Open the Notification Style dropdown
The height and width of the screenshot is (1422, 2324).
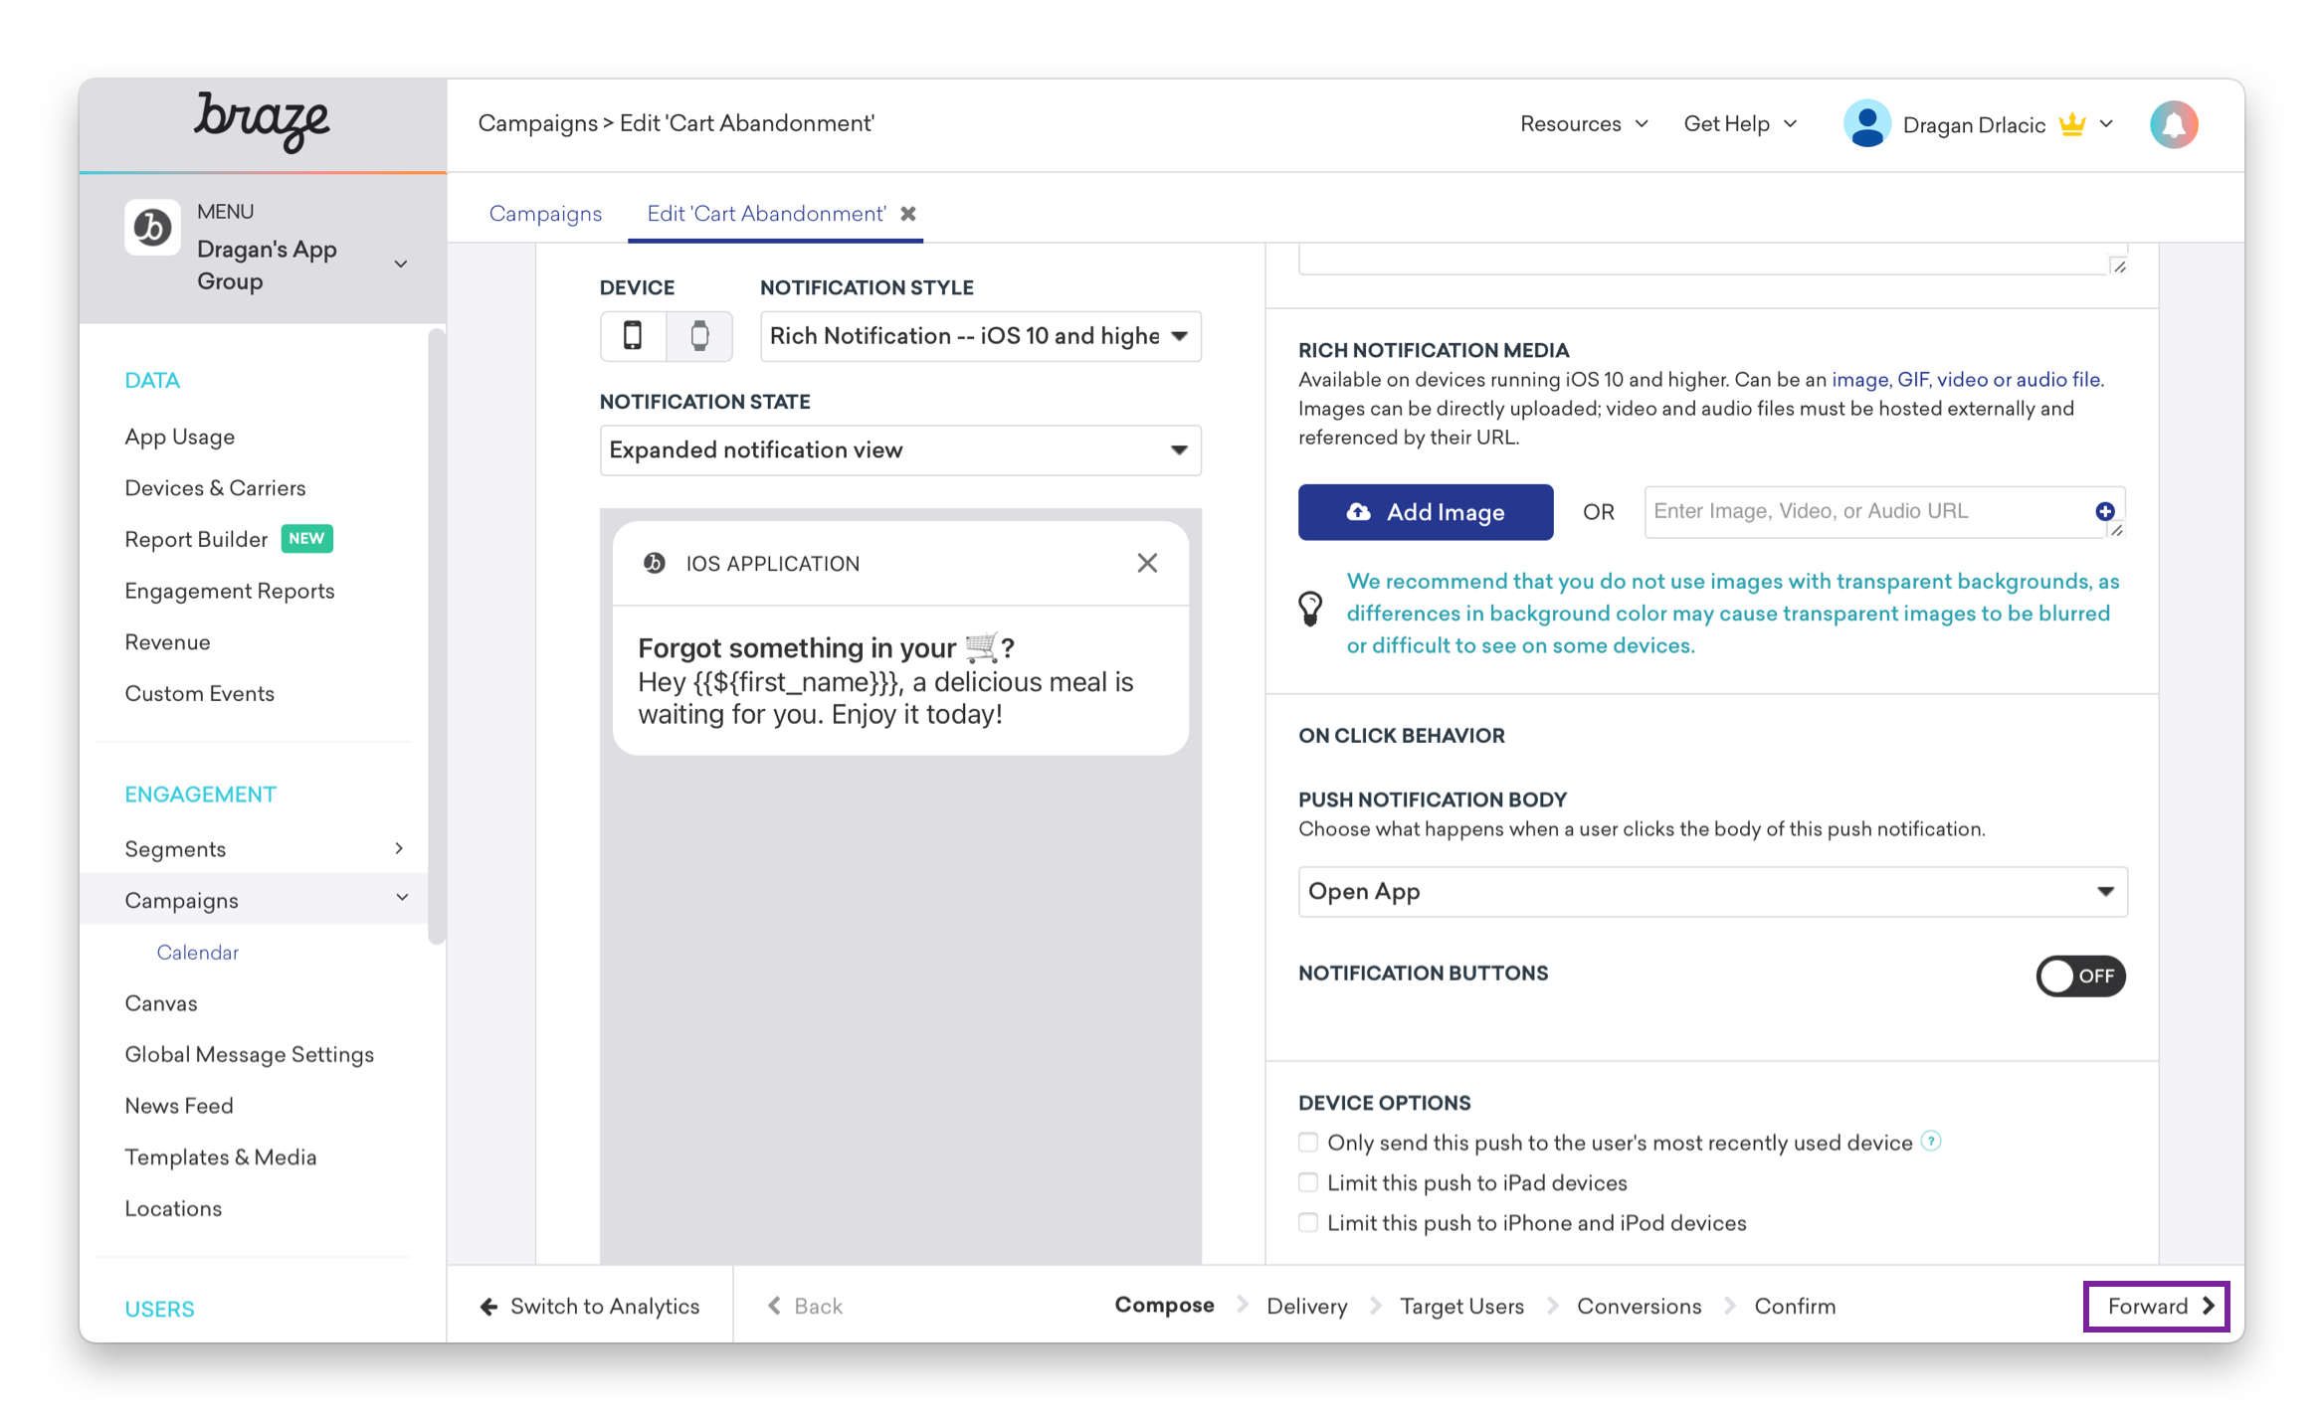click(980, 336)
